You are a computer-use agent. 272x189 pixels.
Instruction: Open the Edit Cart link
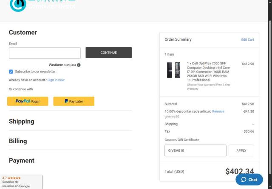tap(247, 40)
